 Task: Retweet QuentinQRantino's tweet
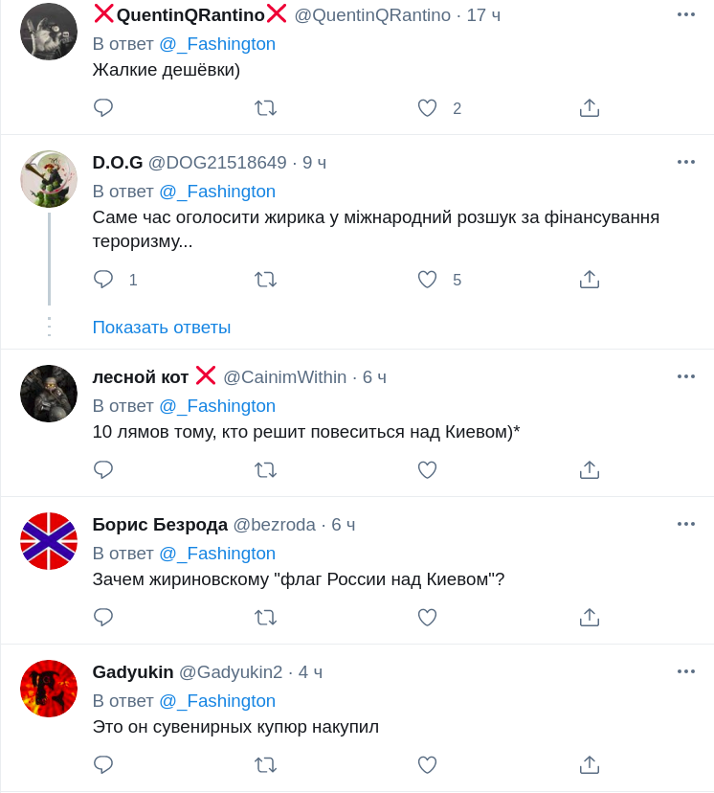(265, 108)
